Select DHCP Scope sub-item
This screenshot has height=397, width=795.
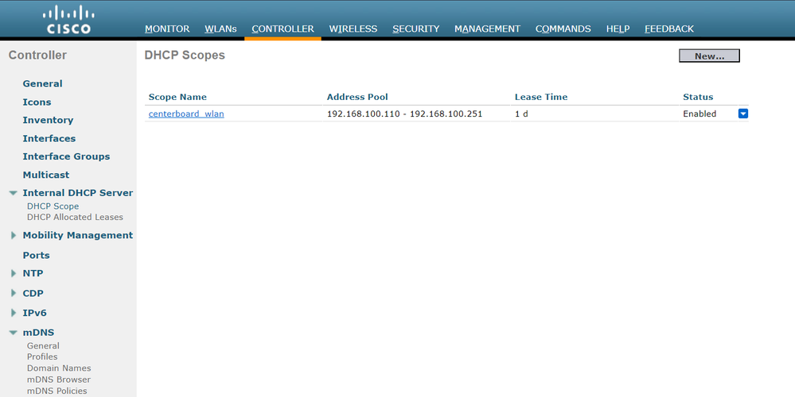coord(53,206)
